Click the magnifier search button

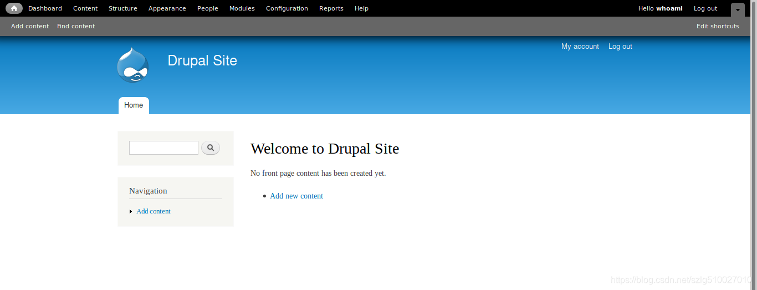(211, 147)
